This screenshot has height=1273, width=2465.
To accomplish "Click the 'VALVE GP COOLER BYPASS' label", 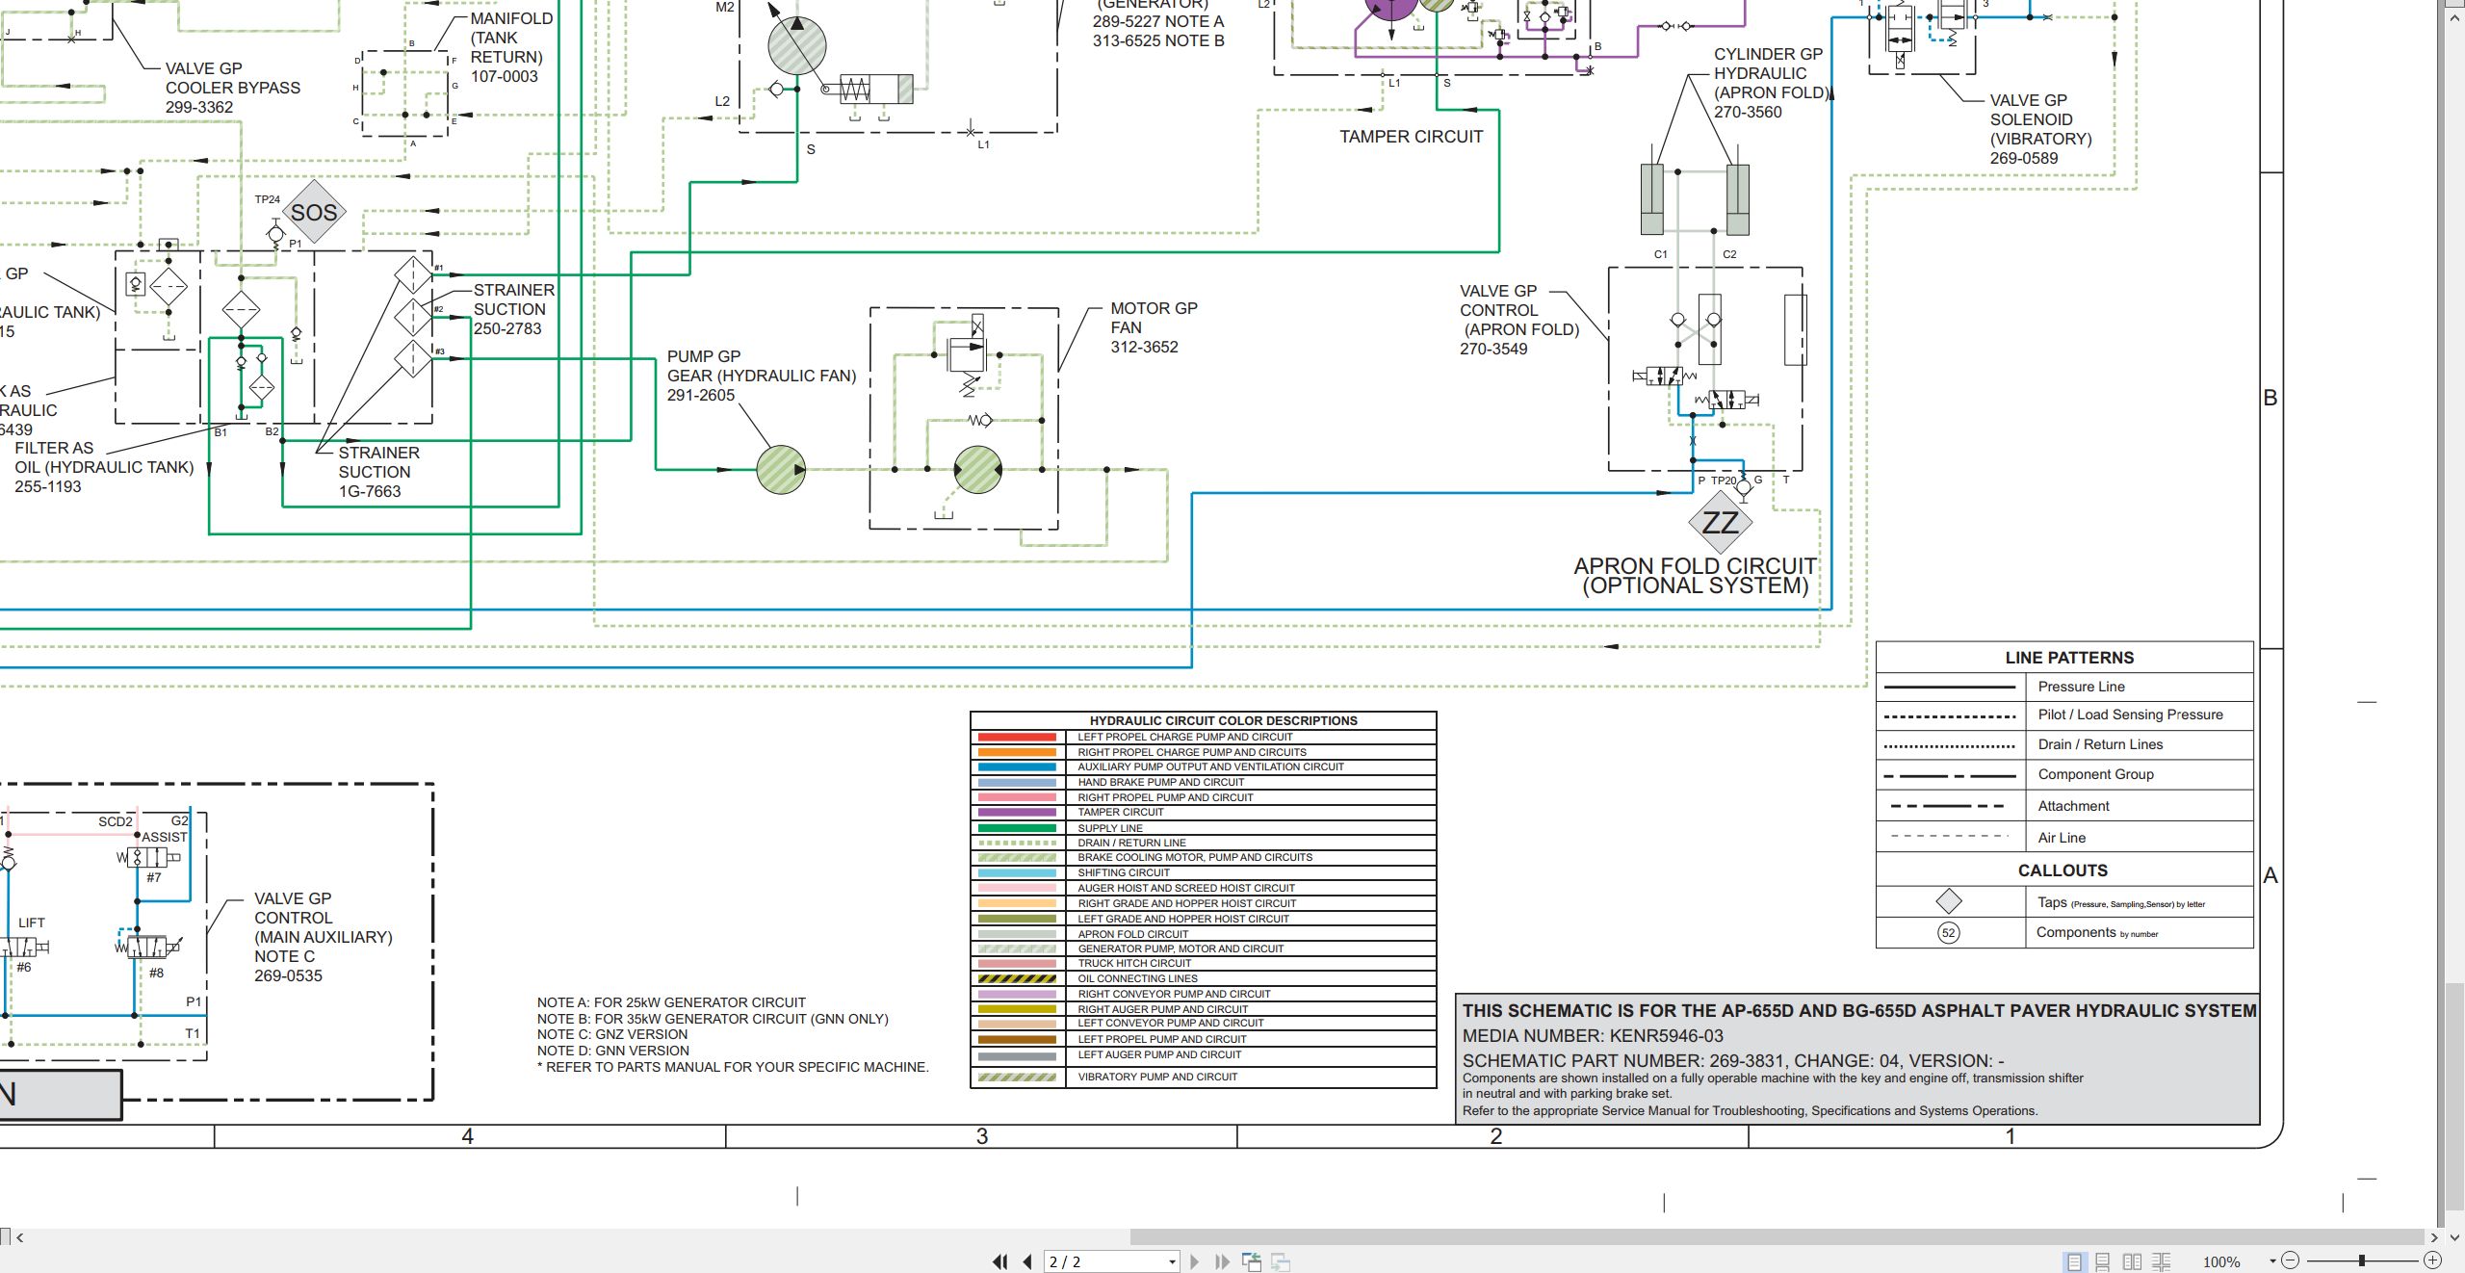I will click(x=232, y=88).
